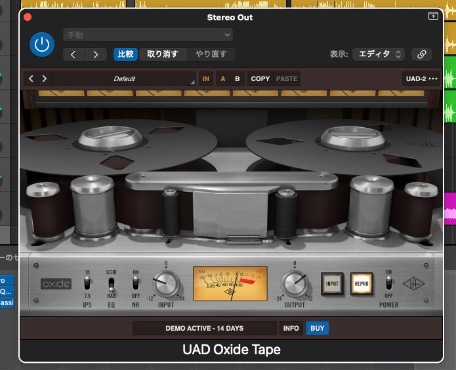456x370 pixels.
Task: Click the window expand icon top right
Action: coord(433,16)
